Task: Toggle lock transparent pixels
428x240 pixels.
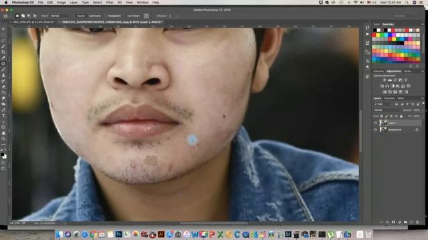Action: (382, 116)
